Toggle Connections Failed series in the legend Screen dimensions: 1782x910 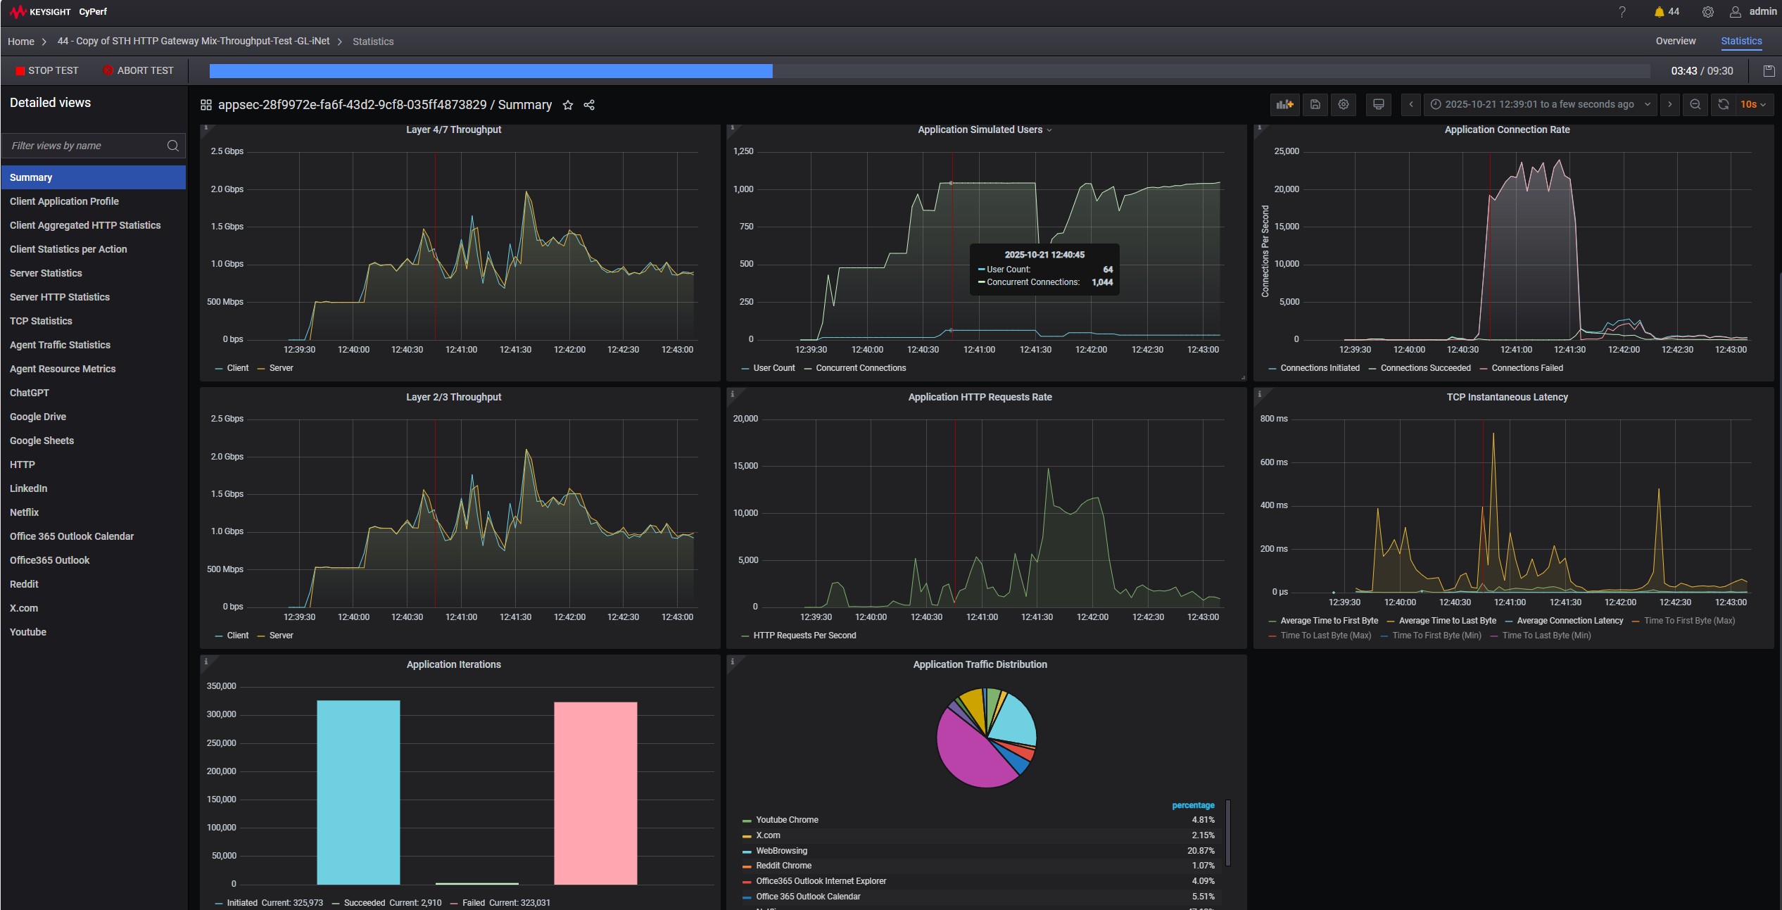[x=1527, y=368]
